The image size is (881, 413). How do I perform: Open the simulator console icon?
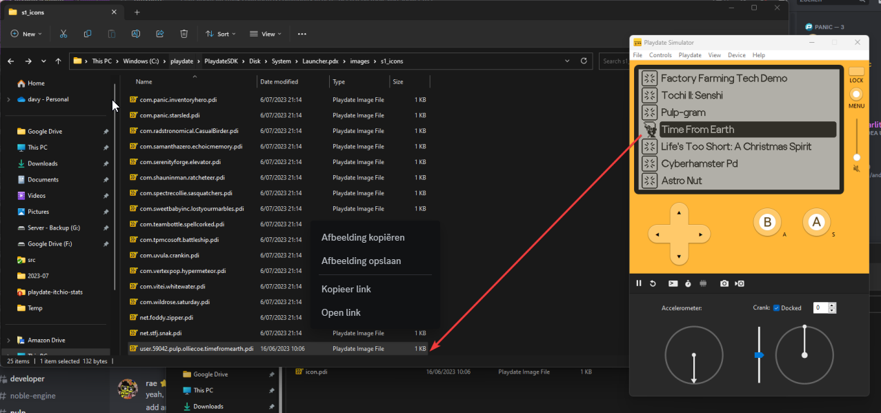pyautogui.click(x=673, y=283)
